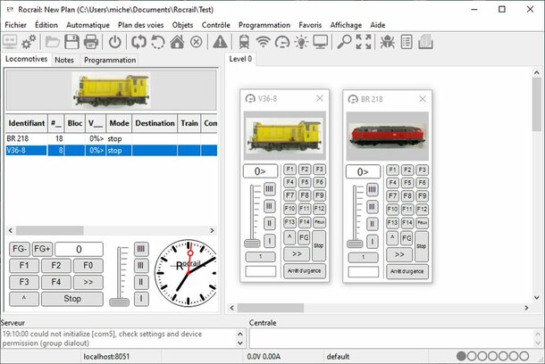
Task: Click Stop in the left loco panel
Action: click(x=72, y=299)
